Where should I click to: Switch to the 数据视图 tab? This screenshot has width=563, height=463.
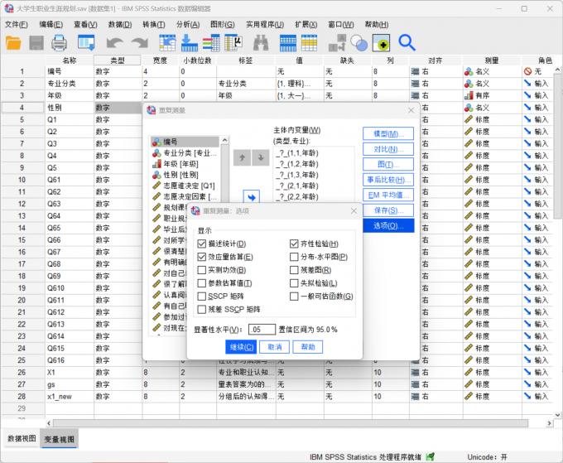click(22, 438)
